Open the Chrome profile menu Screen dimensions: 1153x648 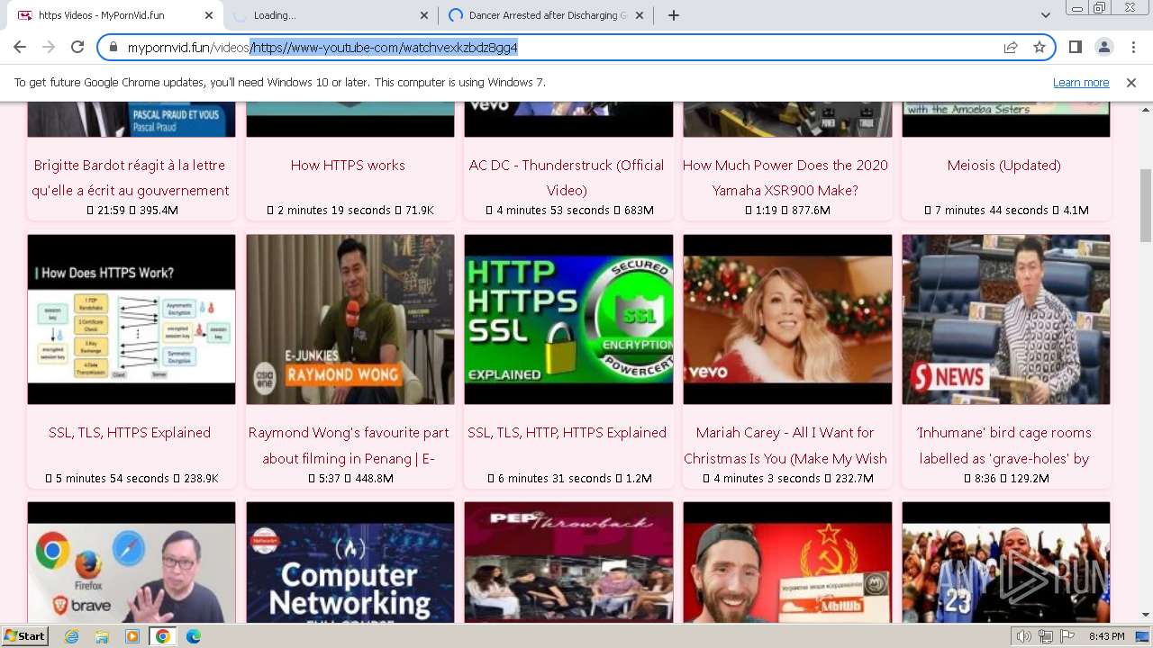[1103, 47]
